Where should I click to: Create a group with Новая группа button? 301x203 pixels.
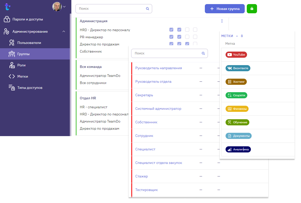tap(225, 9)
